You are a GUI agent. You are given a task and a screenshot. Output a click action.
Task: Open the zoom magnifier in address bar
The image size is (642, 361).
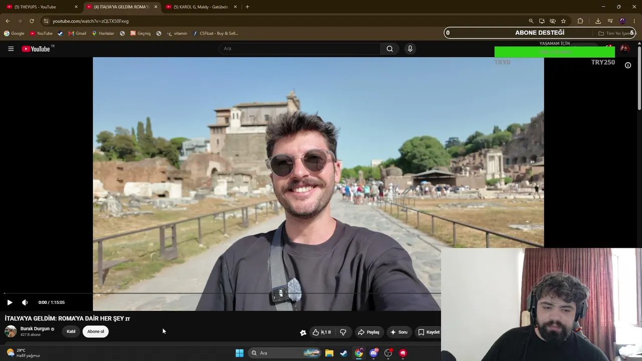click(x=531, y=21)
